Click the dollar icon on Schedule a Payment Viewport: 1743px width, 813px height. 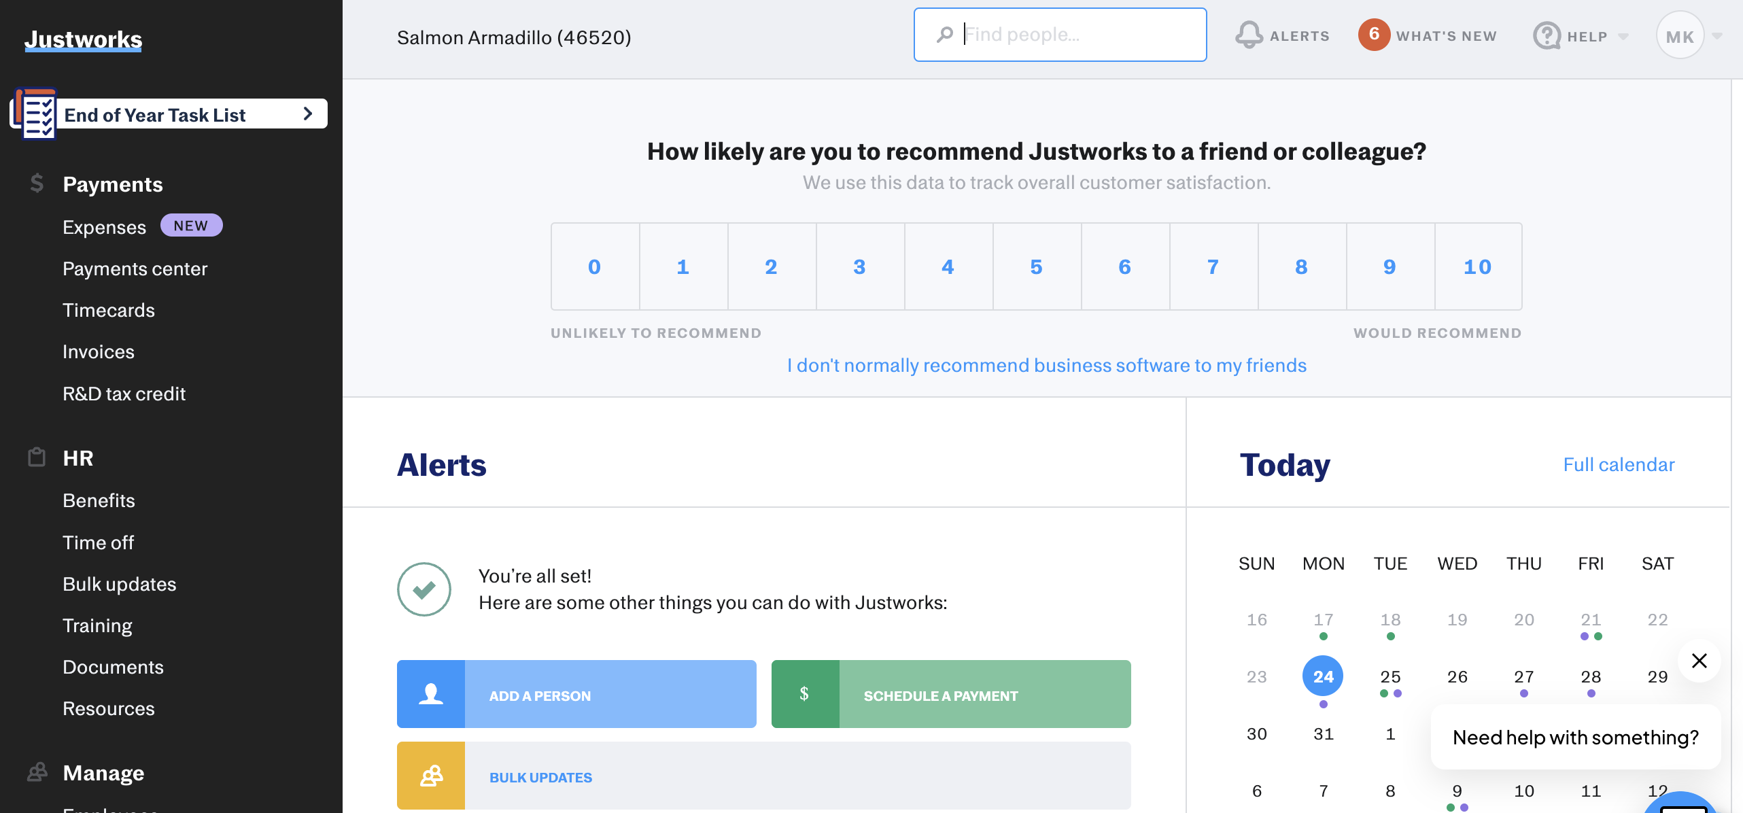(x=805, y=694)
